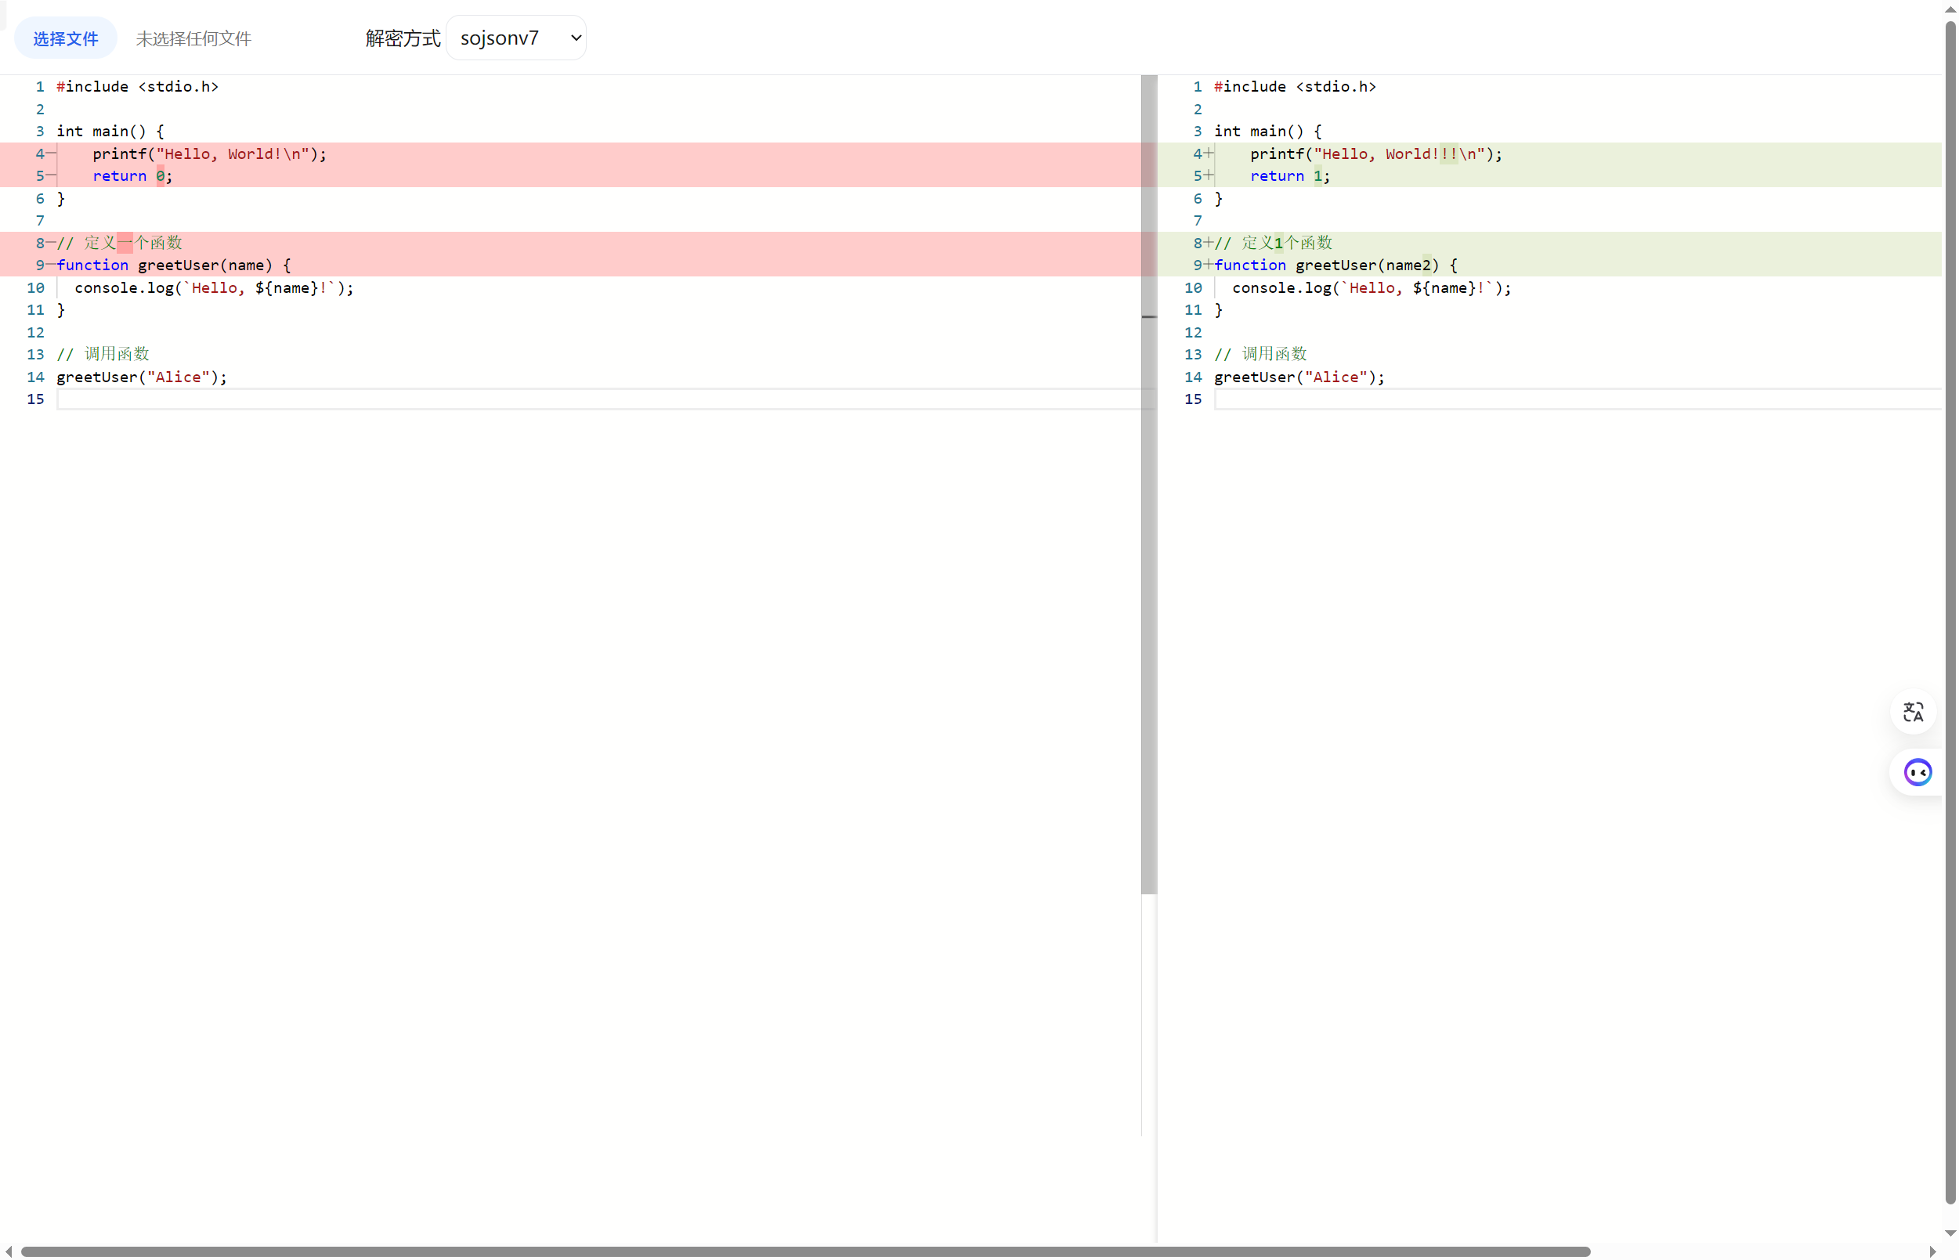Click the scroll right arrow at bottom
Viewport: 1959px width, 1260px height.
[x=1932, y=1252]
